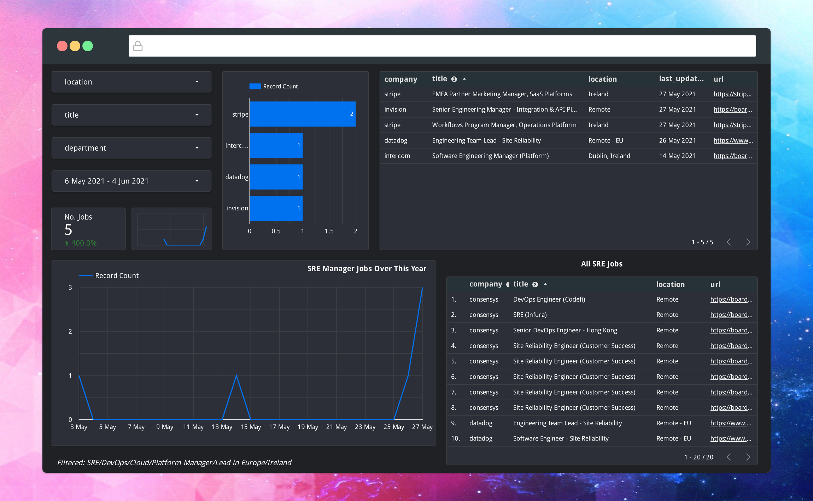Click the lock icon in address bar
The width and height of the screenshot is (813, 501).
(138, 46)
